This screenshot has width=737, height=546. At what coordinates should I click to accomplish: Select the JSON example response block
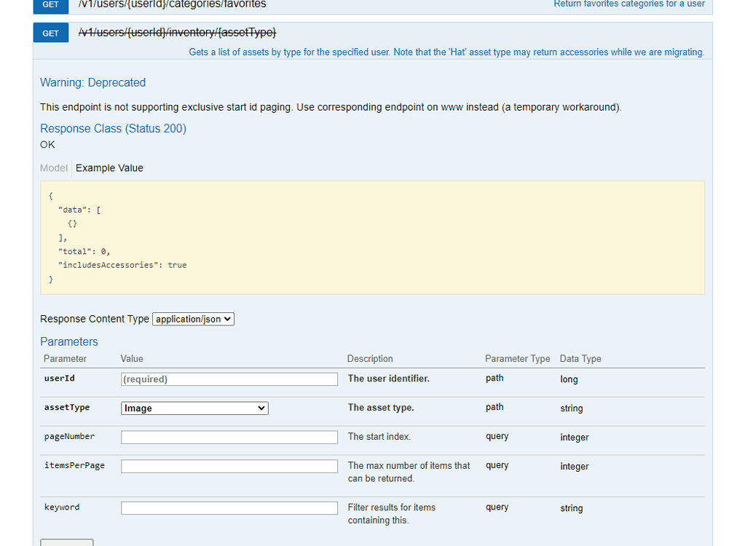(372, 237)
